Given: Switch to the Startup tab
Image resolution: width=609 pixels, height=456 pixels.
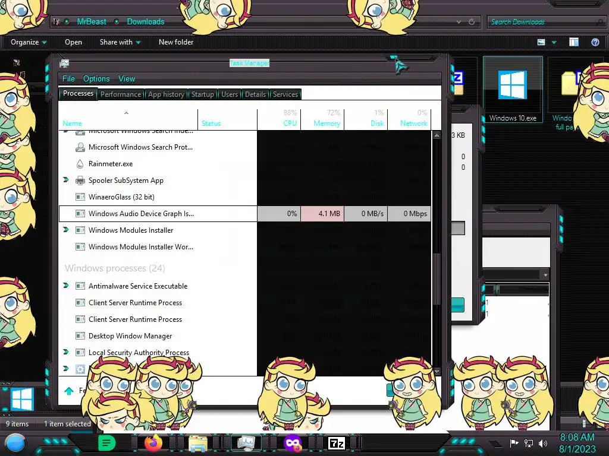Looking at the screenshot, I should 202,94.
